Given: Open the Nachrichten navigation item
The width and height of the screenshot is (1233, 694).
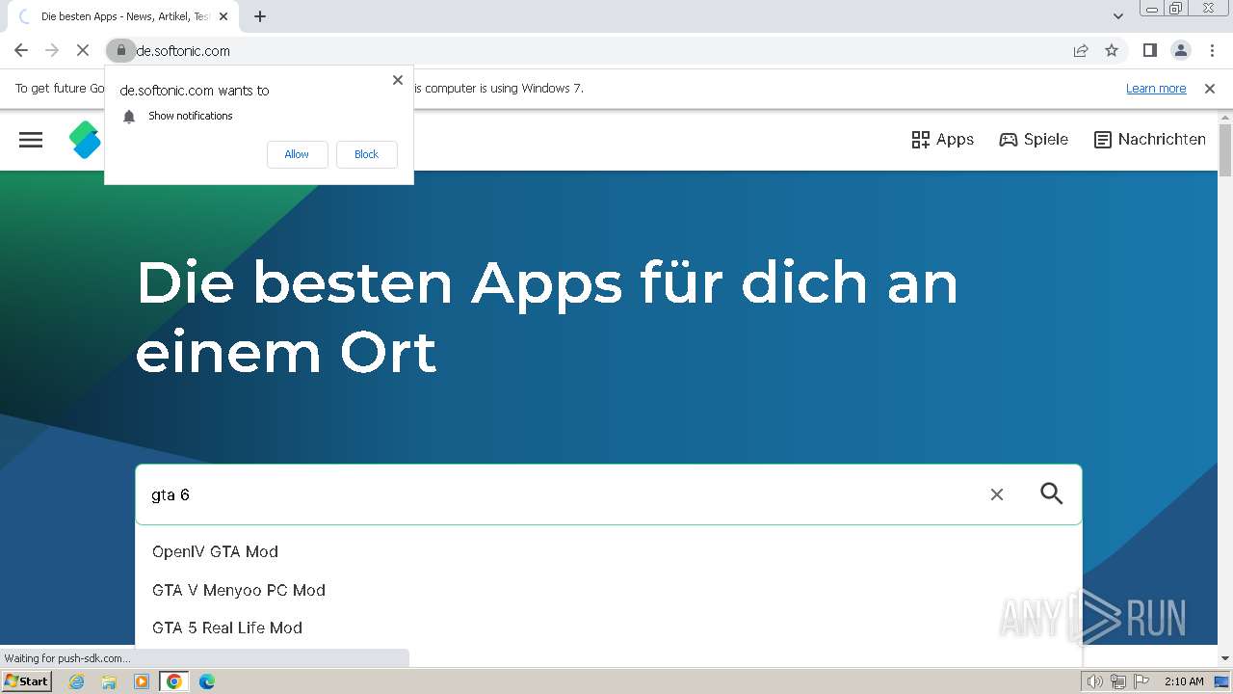Looking at the screenshot, I should click(x=1150, y=140).
